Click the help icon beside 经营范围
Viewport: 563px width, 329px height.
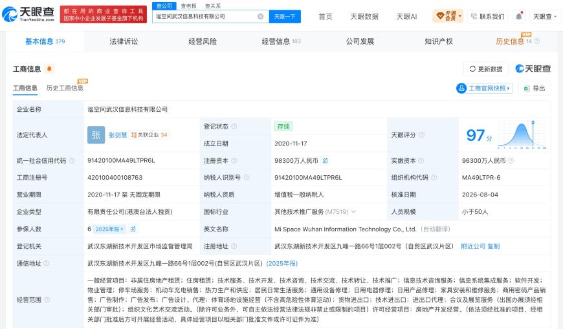[47, 299]
